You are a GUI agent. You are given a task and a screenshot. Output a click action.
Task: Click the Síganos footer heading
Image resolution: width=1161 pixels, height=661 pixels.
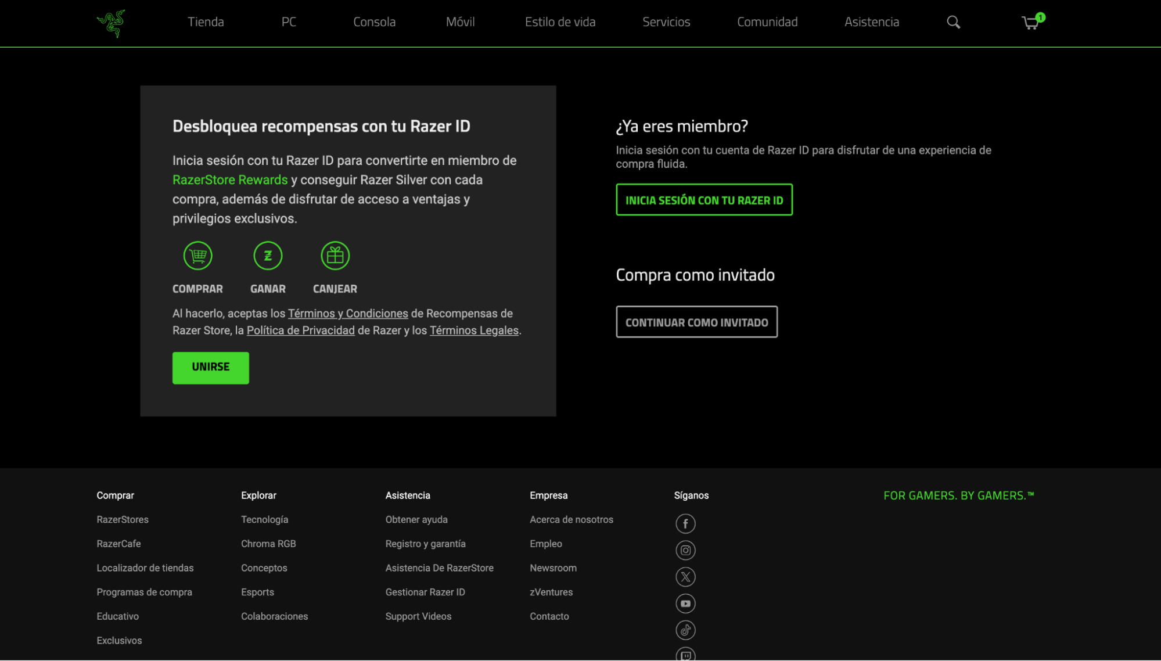691,495
